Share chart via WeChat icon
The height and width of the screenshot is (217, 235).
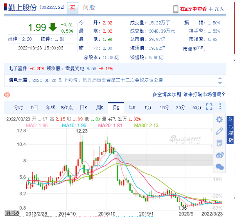coord(219,167)
